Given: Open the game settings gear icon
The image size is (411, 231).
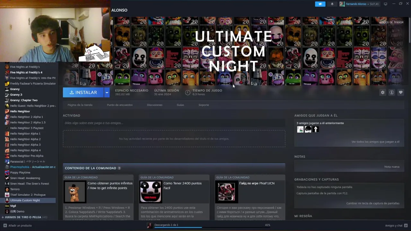Looking at the screenshot, I should click(x=382, y=92).
